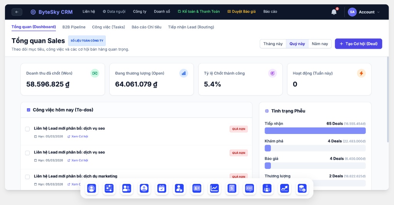394x205 pixels.
Task: Open the Duyệt Báo giá menu
Action: [x=242, y=12]
